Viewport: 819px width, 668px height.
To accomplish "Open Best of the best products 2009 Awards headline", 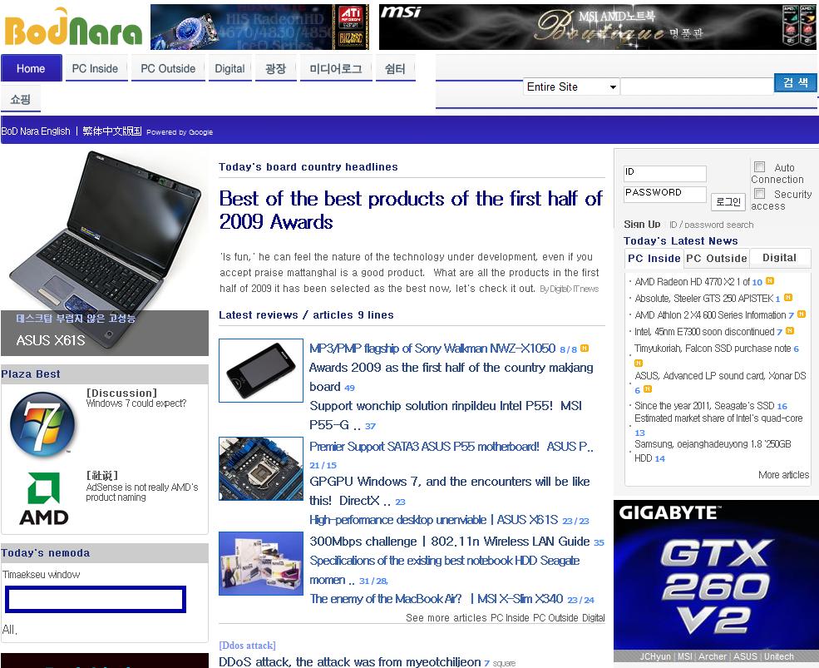I will pos(411,210).
